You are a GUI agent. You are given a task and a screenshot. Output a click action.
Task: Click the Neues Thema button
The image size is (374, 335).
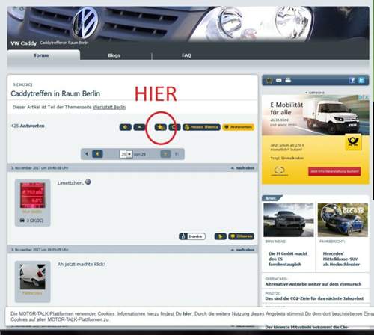click(x=201, y=127)
